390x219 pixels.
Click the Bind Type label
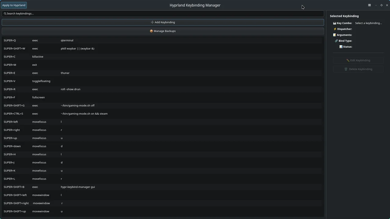point(343,41)
